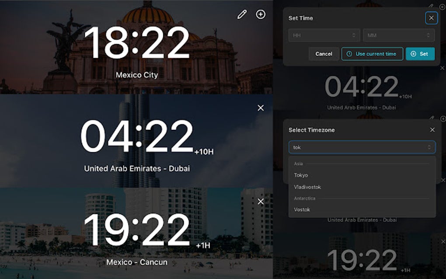Image resolution: width=446 pixels, height=279 pixels.
Task: Remove the Mexico - Cancun clock via its X
Action: (x=261, y=201)
